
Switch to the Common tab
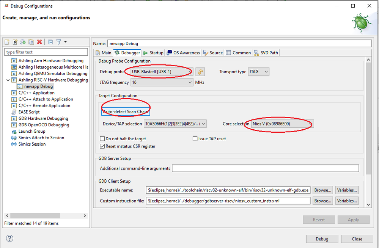[238, 53]
